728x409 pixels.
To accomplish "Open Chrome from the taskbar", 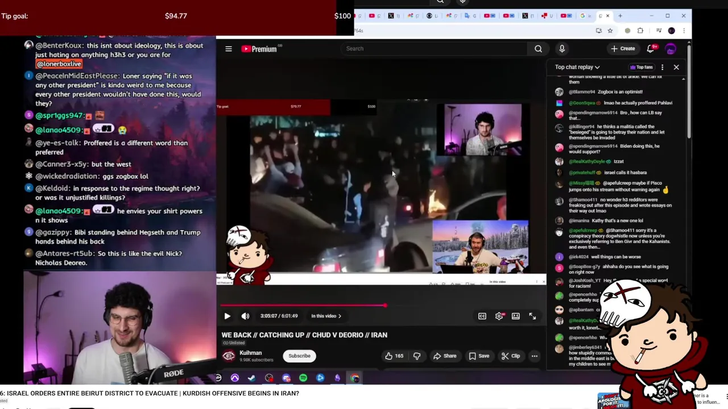I will tap(355, 378).
